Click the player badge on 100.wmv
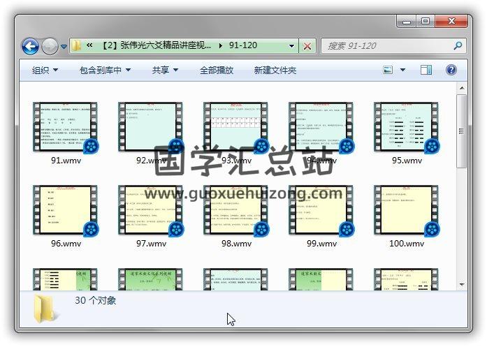Viewport: 487px width, 347px height. click(432, 230)
